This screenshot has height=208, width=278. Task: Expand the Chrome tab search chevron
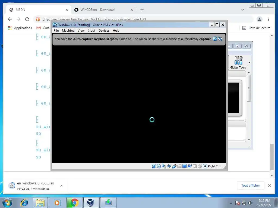(x=243, y=10)
